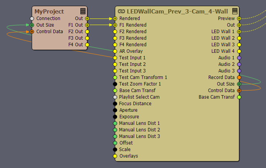Screen dimensions: 266x168
Task: Click the Focus Distance pin label
Action: pyautogui.click(x=135, y=103)
